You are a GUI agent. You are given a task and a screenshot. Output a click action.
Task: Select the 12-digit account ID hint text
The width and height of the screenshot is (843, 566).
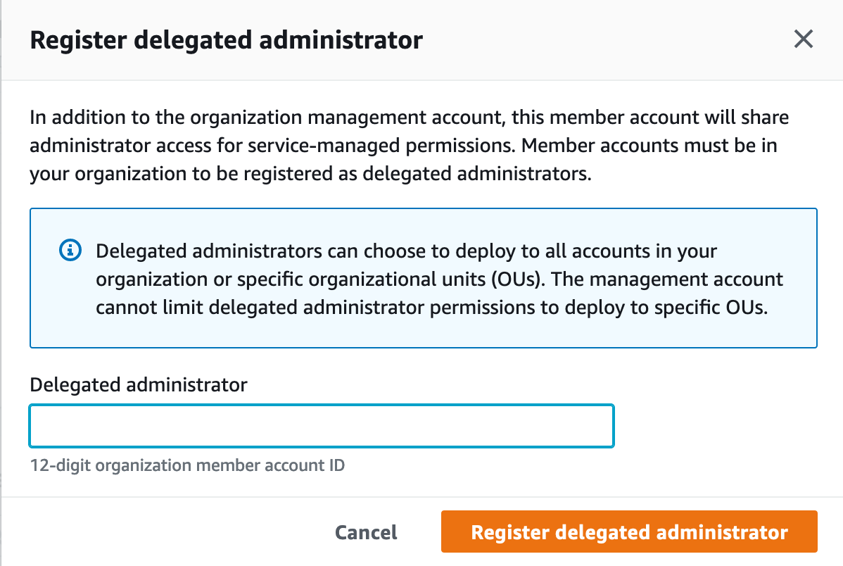(186, 465)
